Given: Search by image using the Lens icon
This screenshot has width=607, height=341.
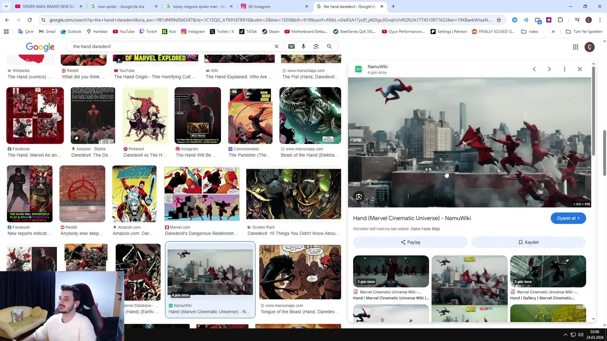Looking at the screenshot, I should click(x=316, y=46).
